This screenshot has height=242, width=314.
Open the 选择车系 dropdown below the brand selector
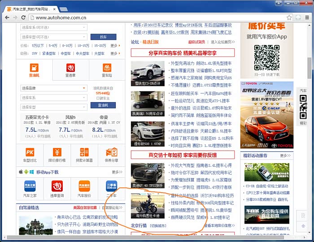53,97
